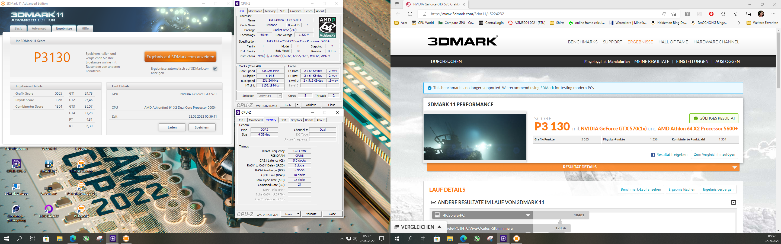Expand the 4K Spiele-PC dropdown

pyautogui.click(x=528, y=215)
